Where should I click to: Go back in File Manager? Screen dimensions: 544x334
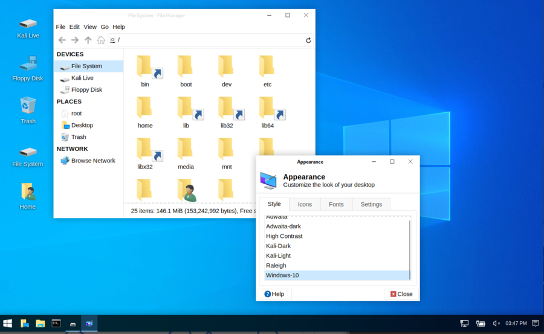click(62, 40)
